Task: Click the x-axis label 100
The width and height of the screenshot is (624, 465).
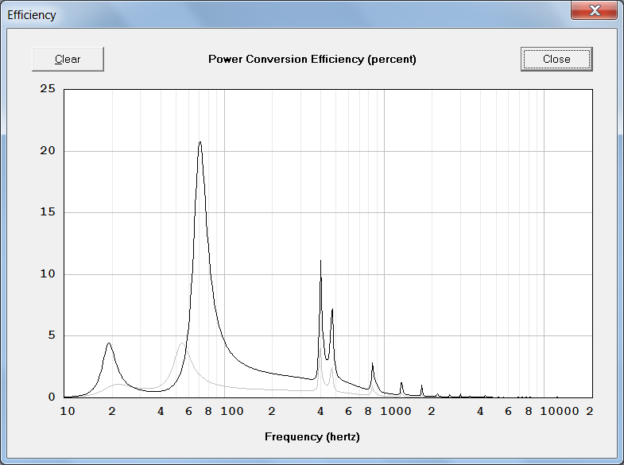Action: pos(232,411)
